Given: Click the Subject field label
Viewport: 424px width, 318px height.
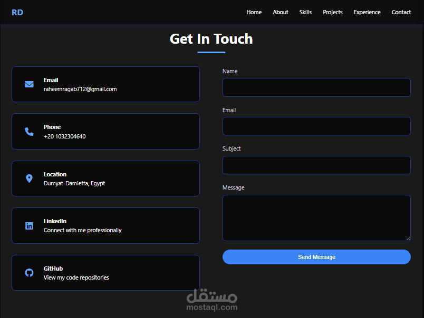Looking at the screenshot, I should [x=232, y=149].
